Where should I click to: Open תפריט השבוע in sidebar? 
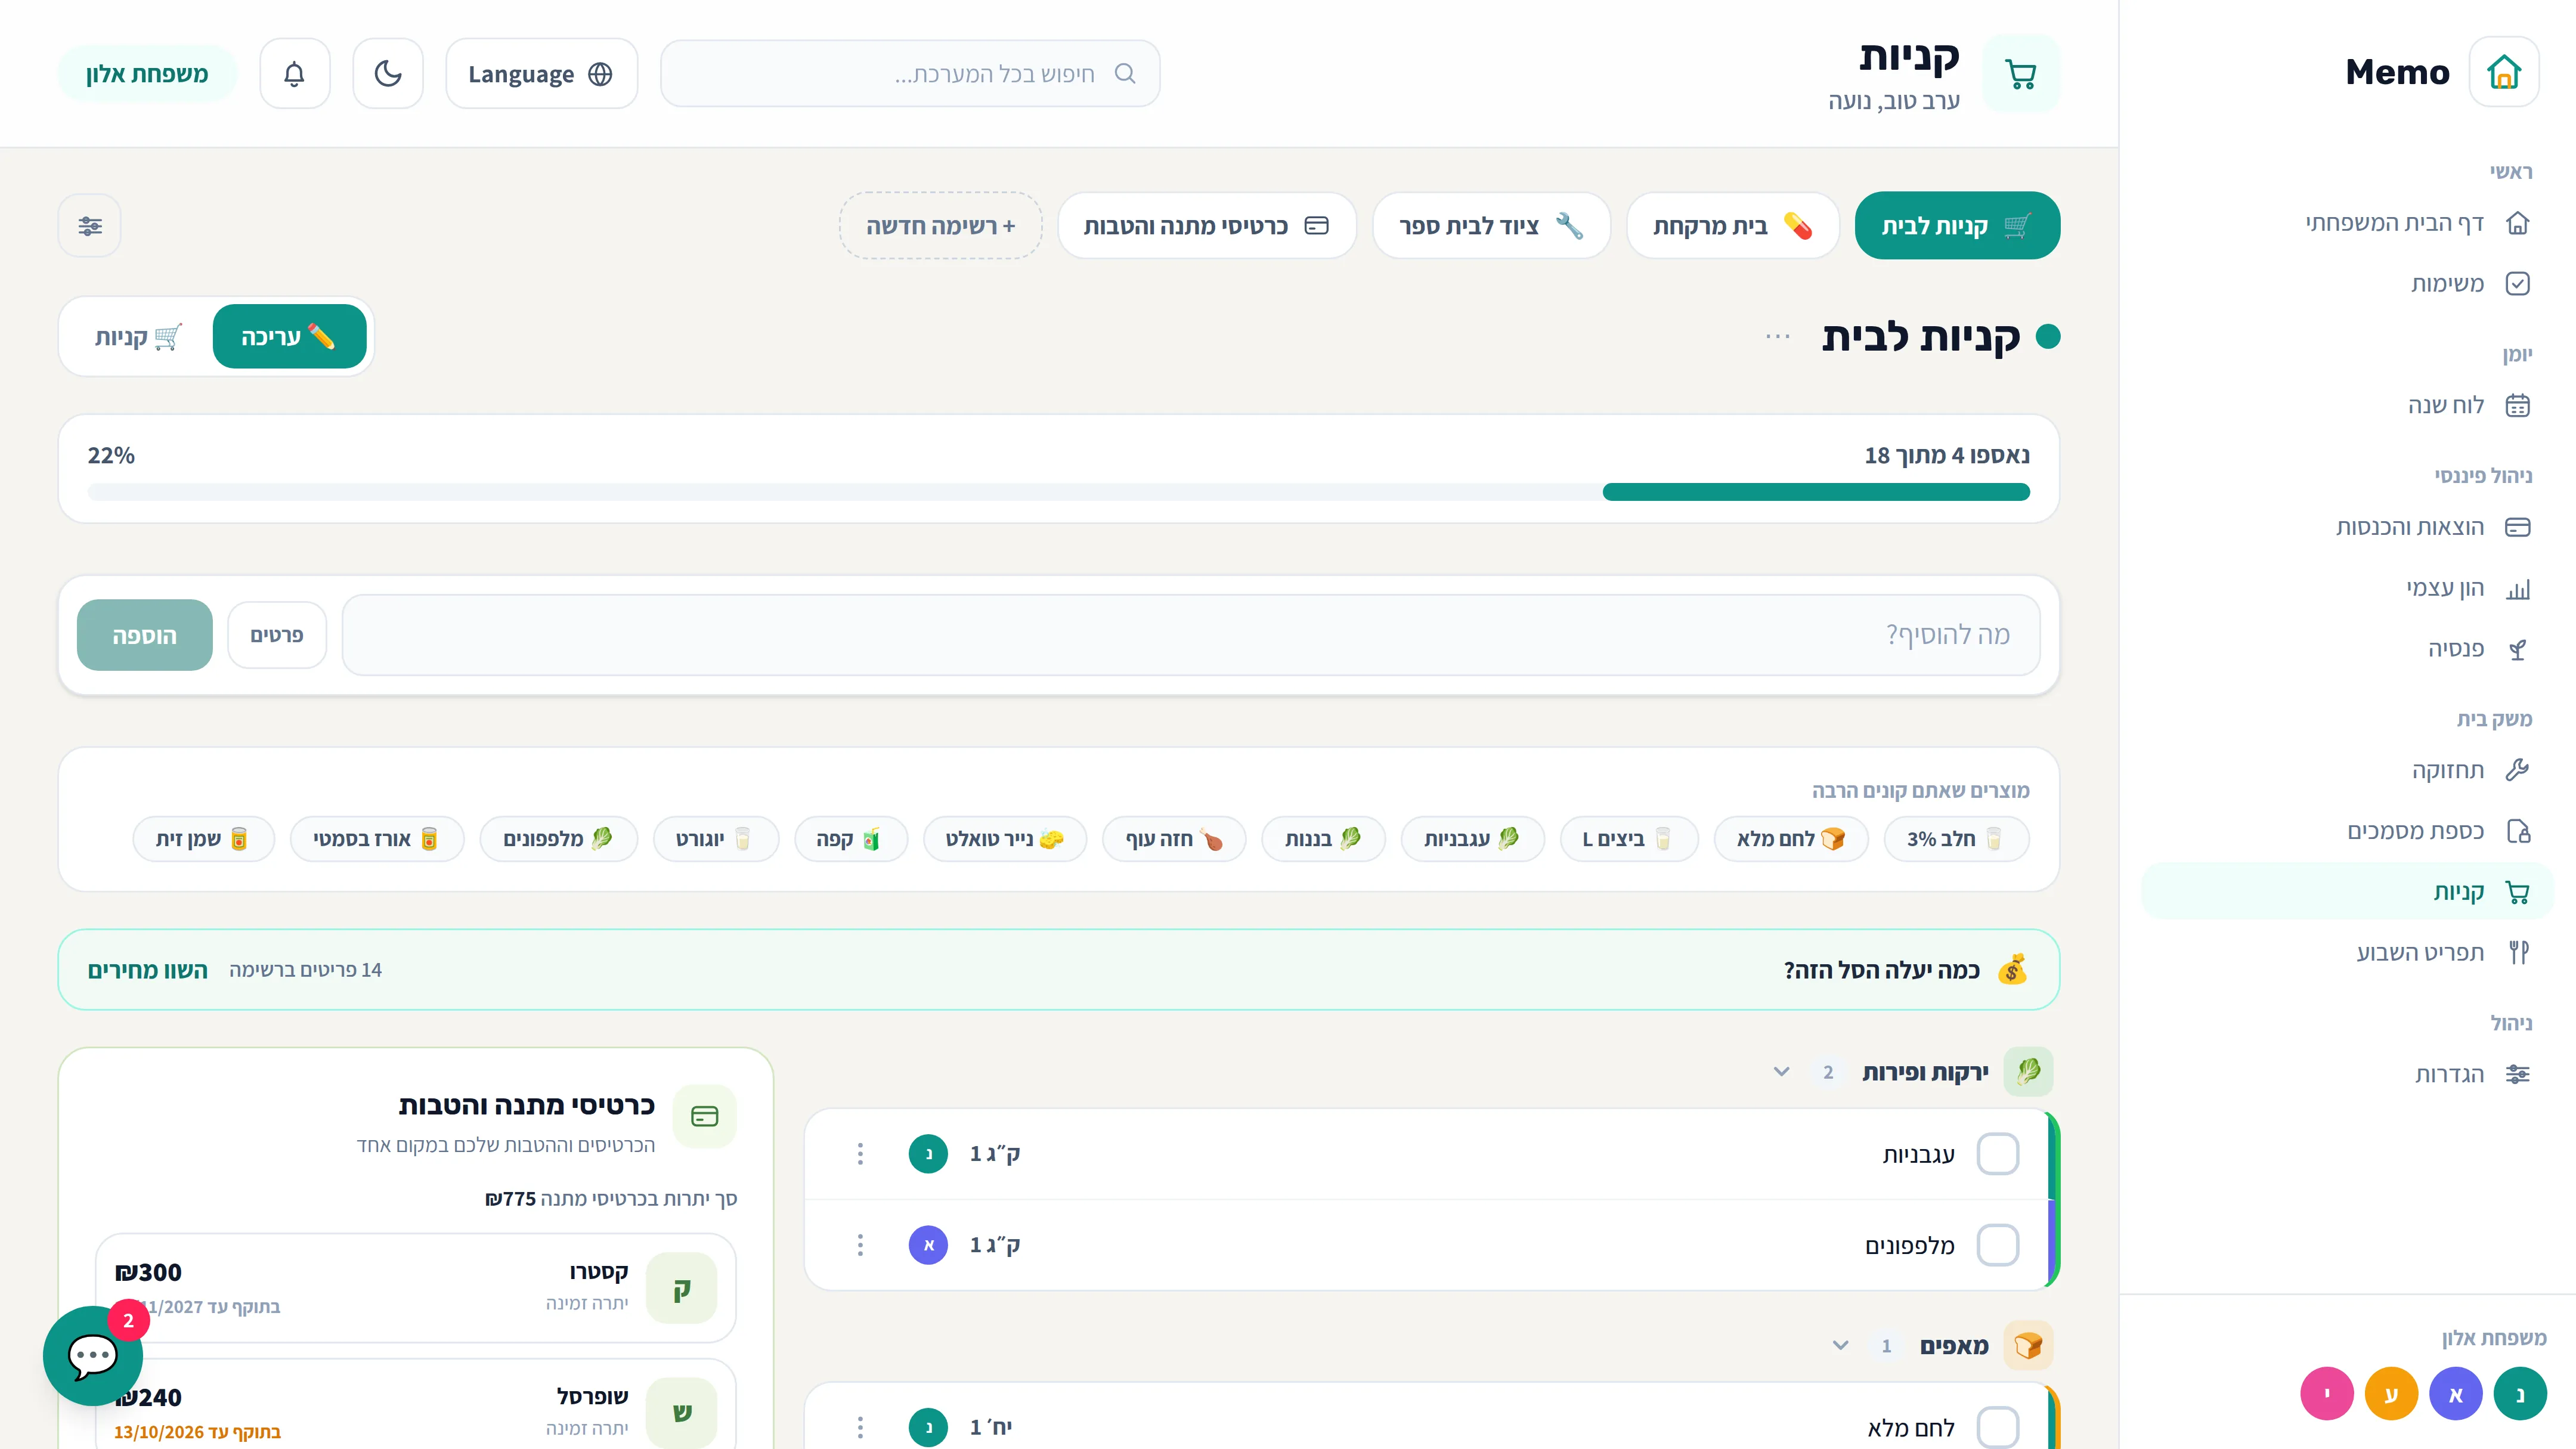point(2347,952)
